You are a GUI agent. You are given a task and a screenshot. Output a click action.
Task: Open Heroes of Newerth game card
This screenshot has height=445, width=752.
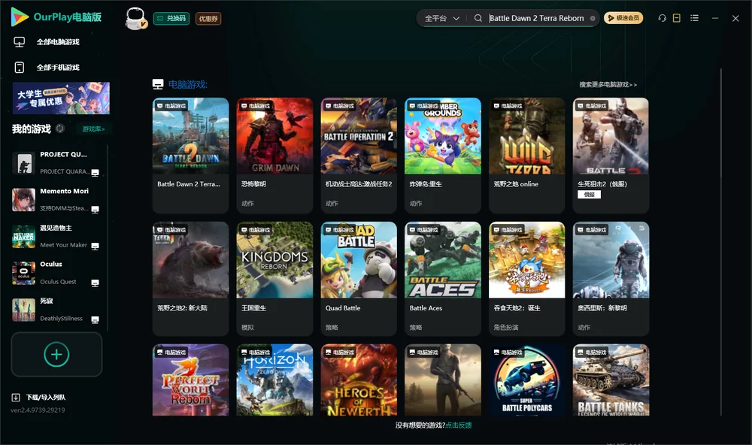(359, 380)
